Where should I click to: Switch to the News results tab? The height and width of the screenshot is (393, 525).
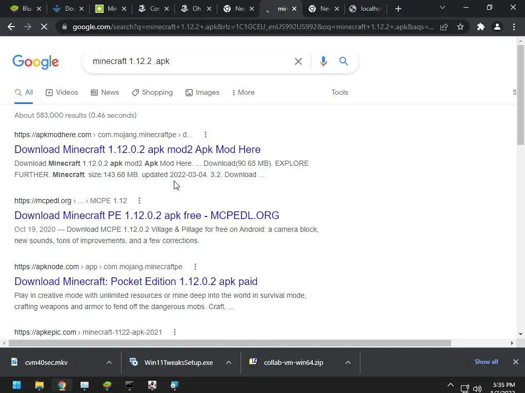pos(105,92)
